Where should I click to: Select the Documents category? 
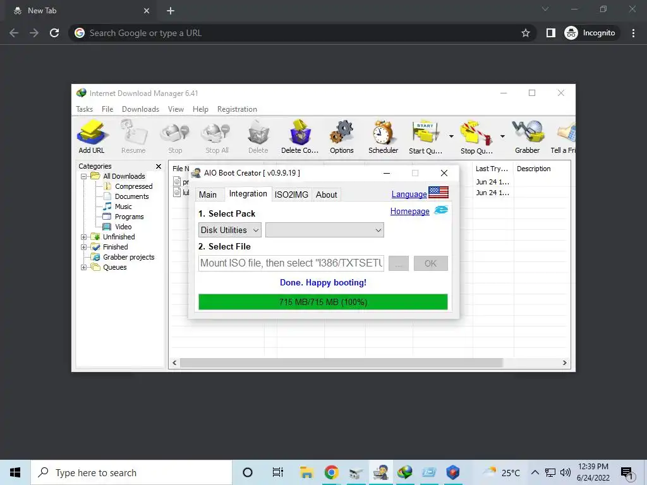[131, 197]
